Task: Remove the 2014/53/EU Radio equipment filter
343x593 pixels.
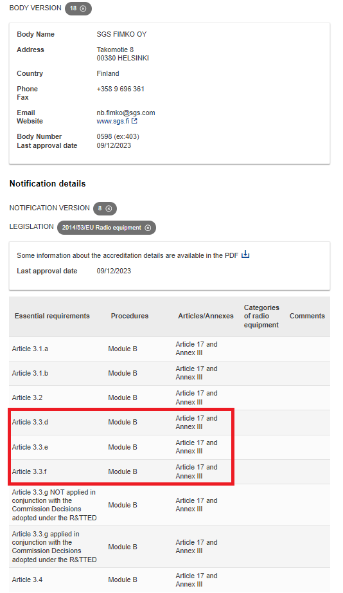Action: click(x=148, y=228)
